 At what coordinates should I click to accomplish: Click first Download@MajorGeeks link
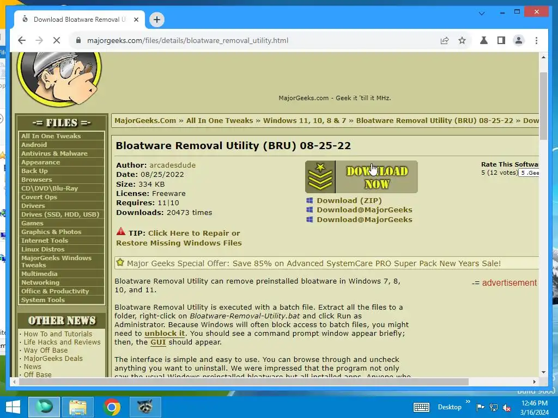(365, 210)
